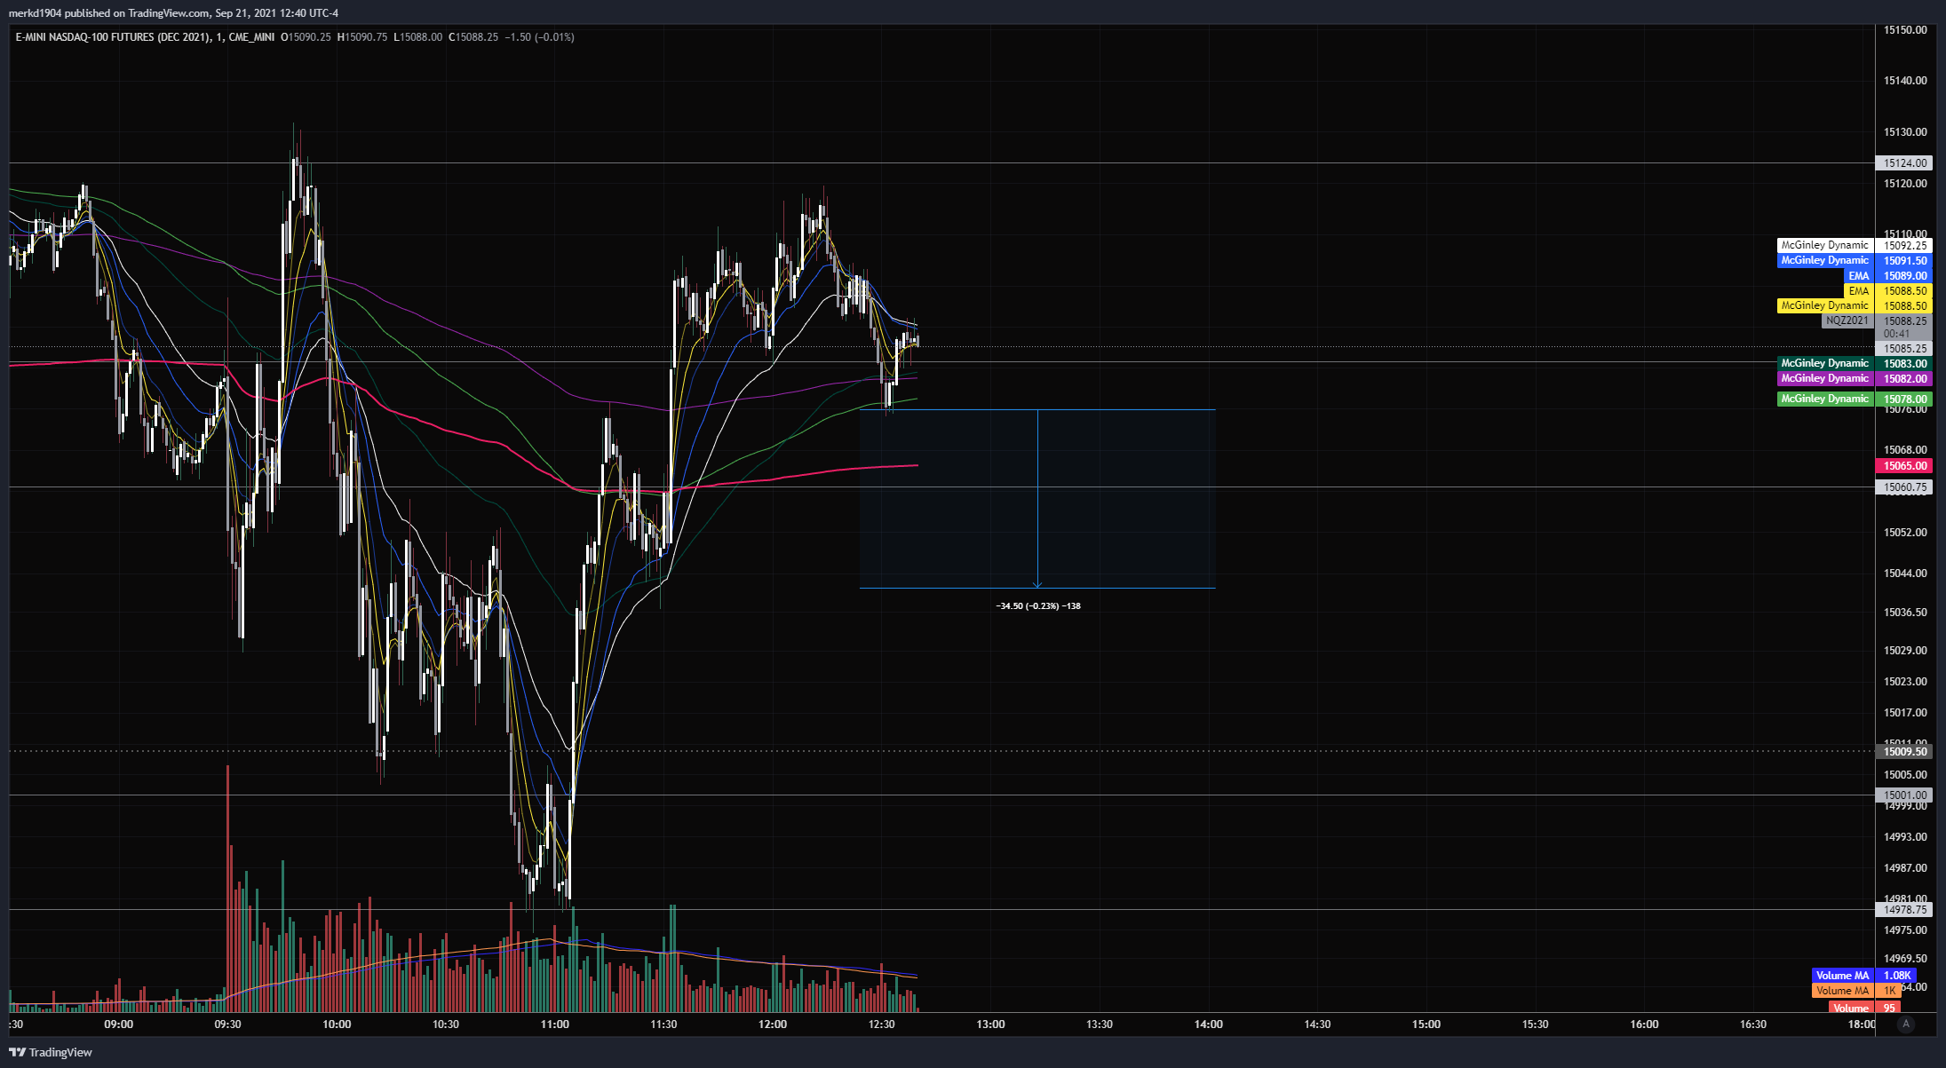Click the measurement label −34.50 (−0.23%) −138

(1038, 605)
